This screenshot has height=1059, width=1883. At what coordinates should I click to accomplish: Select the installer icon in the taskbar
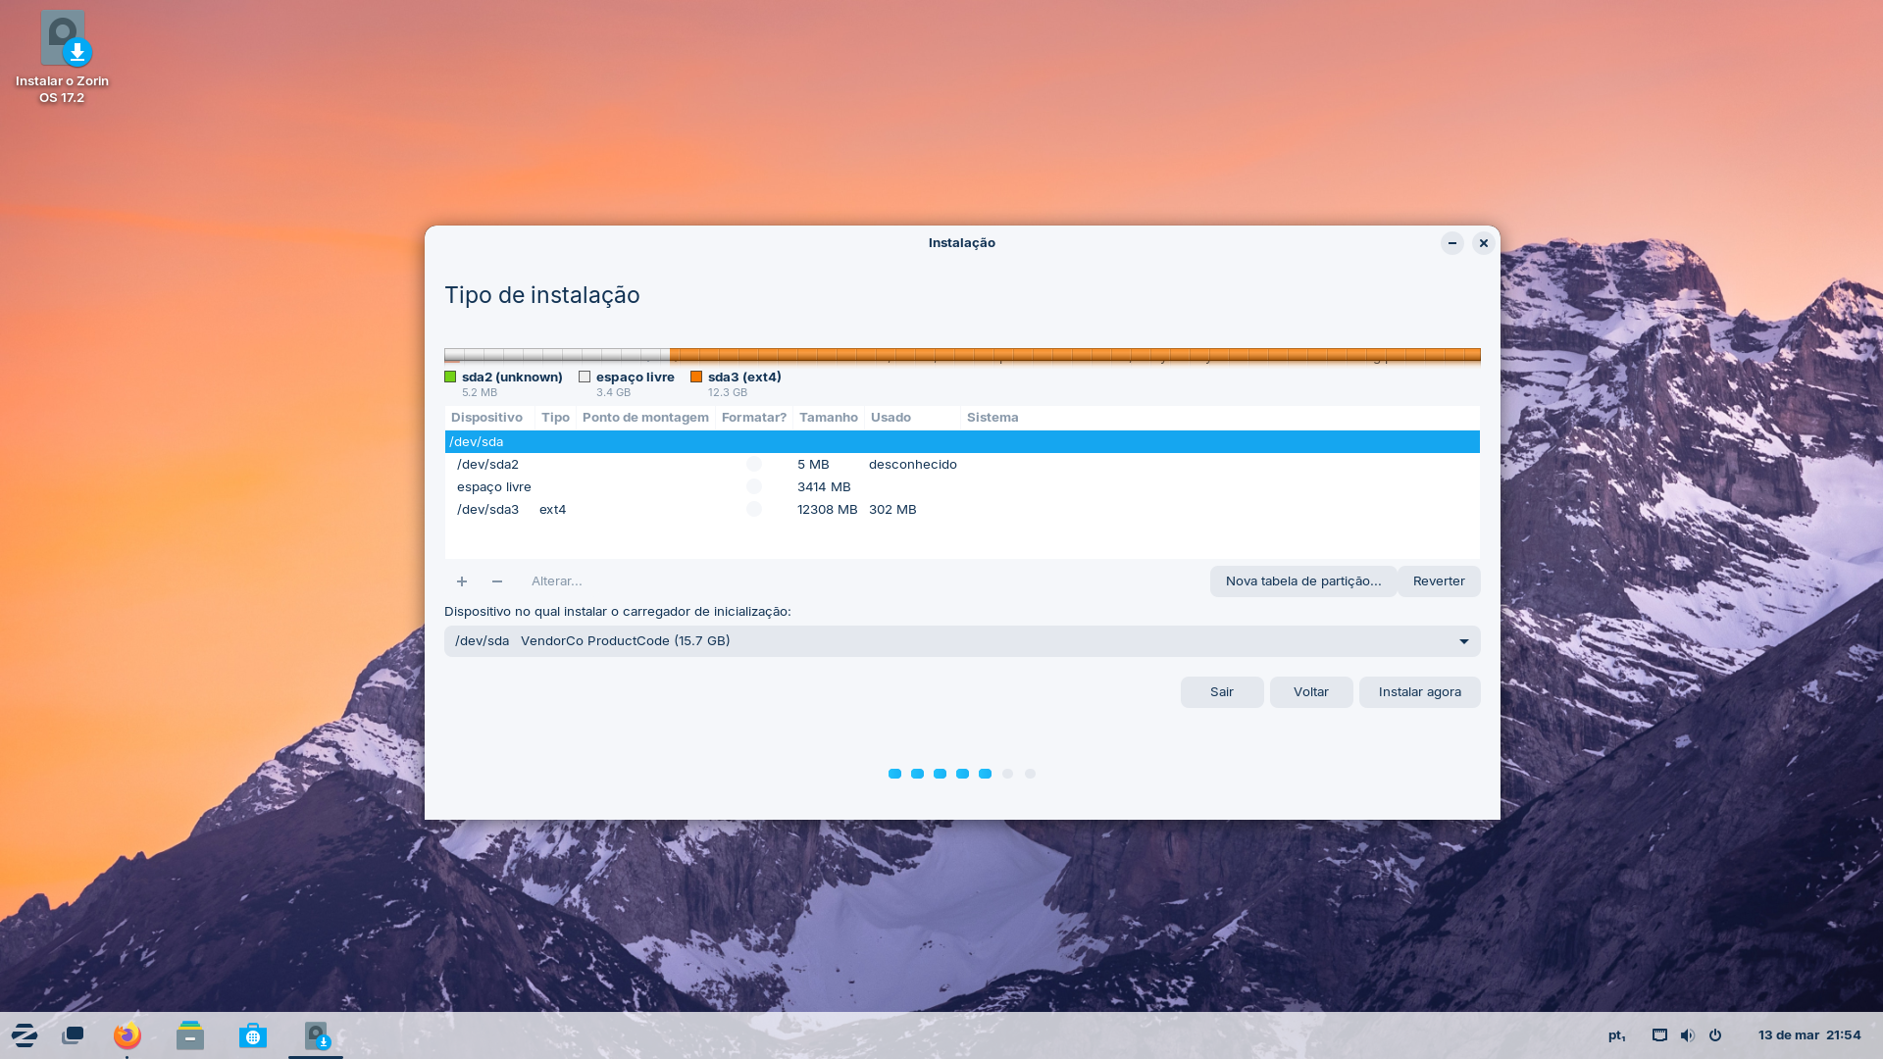pyautogui.click(x=316, y=1035)
